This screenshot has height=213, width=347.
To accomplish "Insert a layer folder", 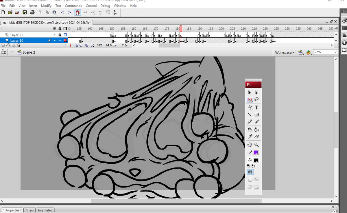I will point(14,45).
